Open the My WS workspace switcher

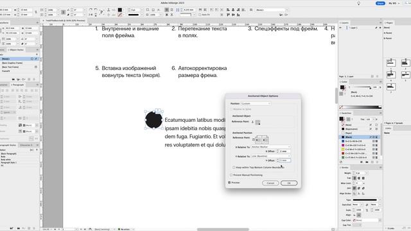point(394,3)
